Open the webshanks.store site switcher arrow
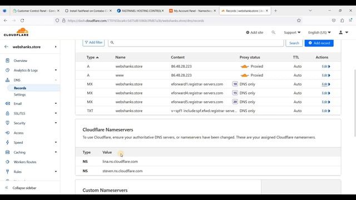This screenshot has height=200, width=356. pos(56,47)
